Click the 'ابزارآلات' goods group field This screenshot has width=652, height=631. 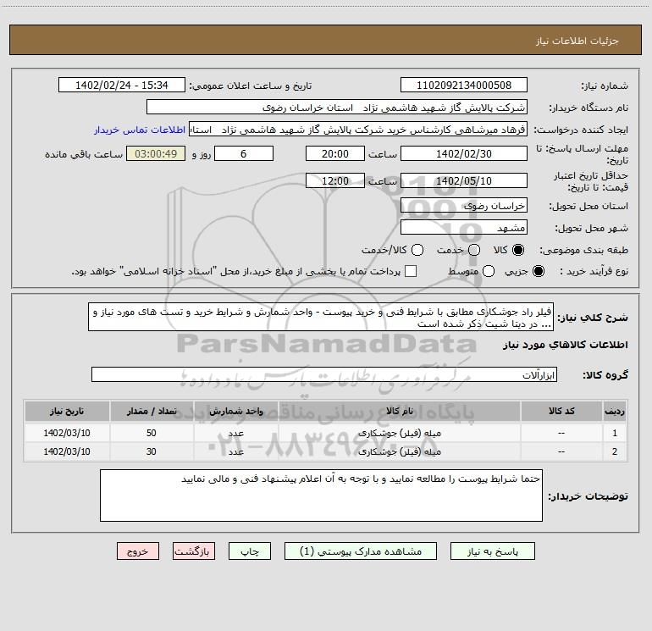coord(323,374)
